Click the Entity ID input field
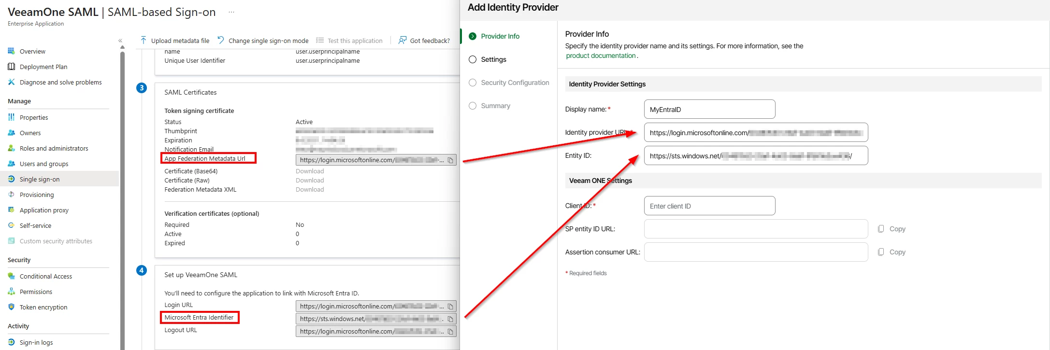The image size is (1050, 350). (756, 155)
